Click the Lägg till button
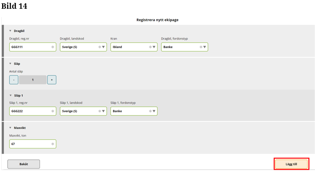 coord(291,164)
